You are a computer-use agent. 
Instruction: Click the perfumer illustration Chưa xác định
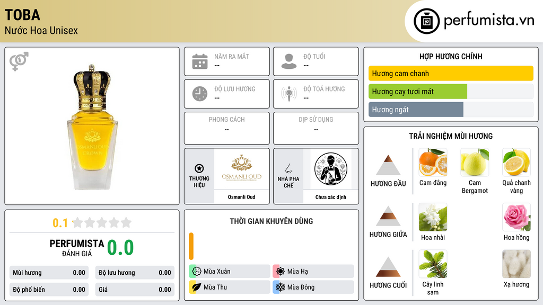[331, 169]
